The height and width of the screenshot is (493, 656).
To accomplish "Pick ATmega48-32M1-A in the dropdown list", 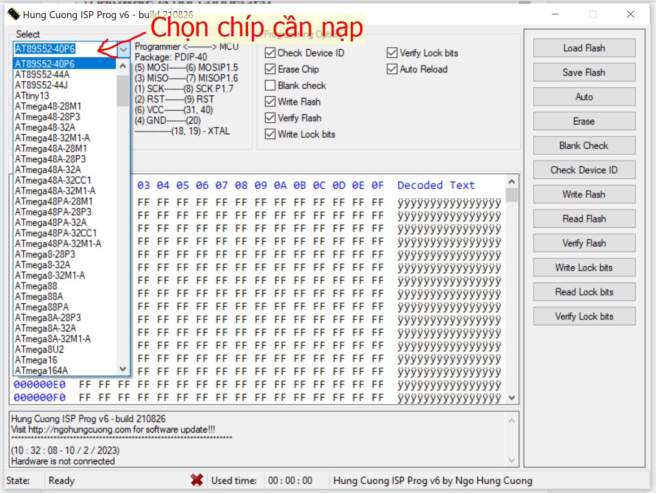I will coord(65,138).
